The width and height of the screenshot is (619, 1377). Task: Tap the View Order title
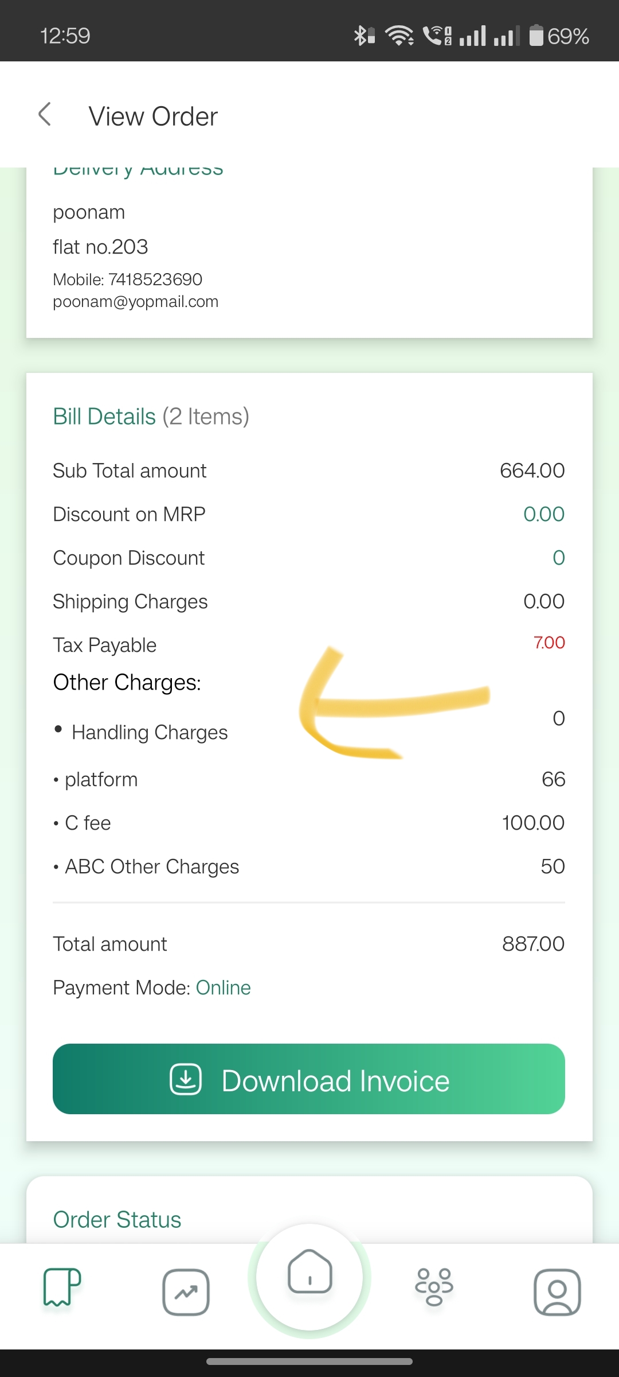click(x=153, y=116)
